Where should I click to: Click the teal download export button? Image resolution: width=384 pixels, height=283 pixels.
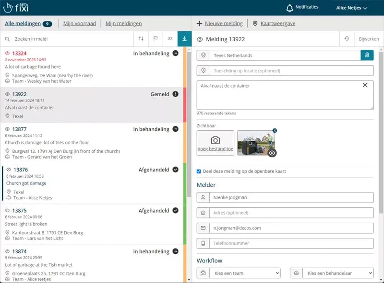[184, 39]
